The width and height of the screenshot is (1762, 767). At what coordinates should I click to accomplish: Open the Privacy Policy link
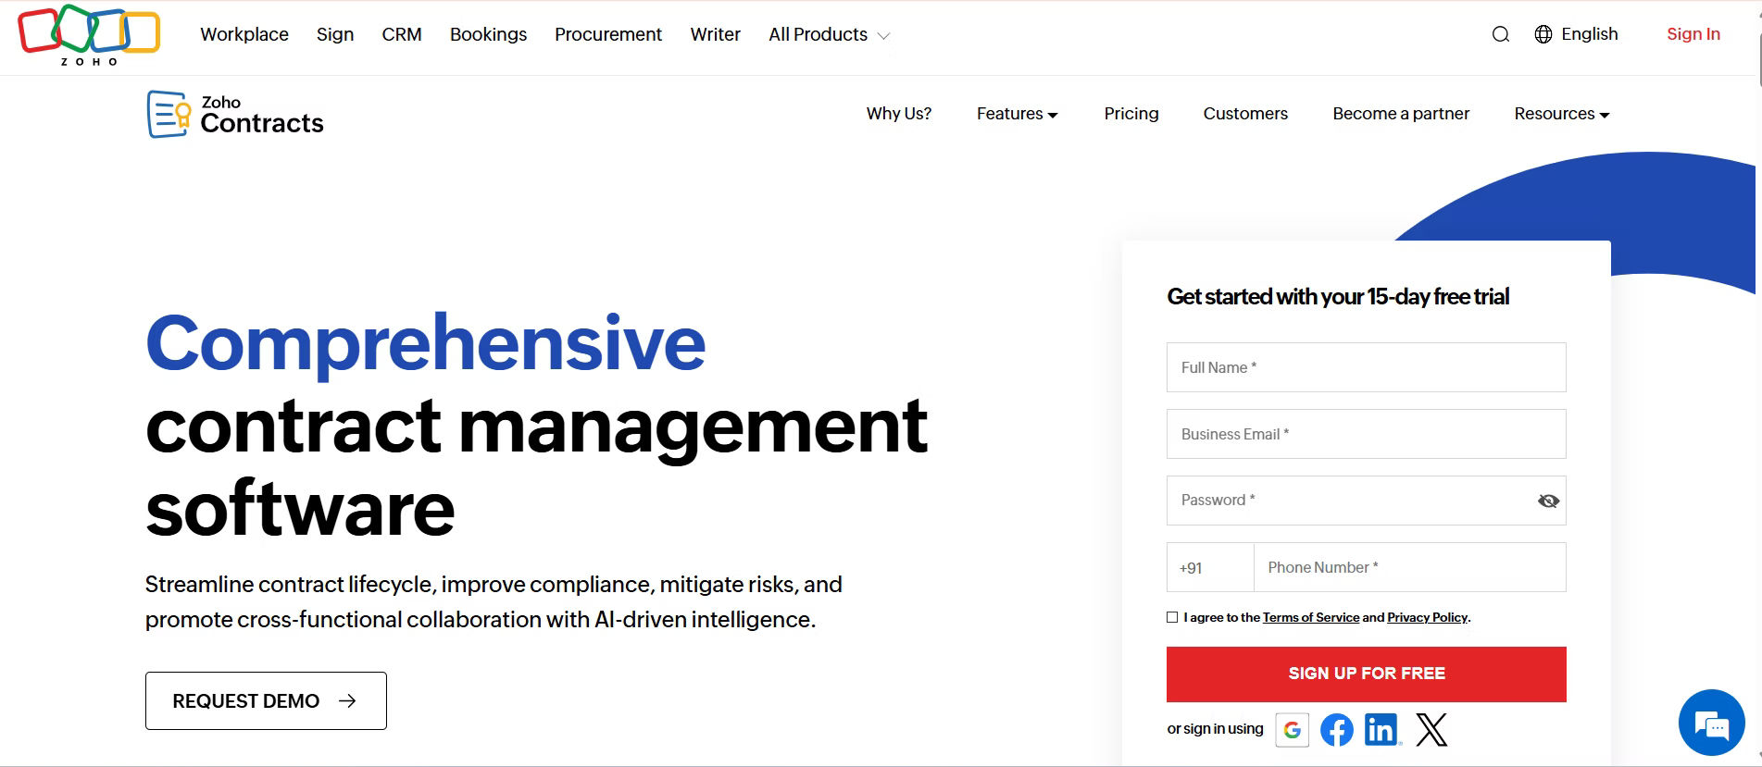[x=1427, y=617]
